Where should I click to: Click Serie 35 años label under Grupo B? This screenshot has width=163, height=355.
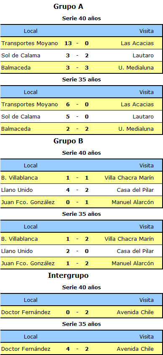click(x=81, y=214)
